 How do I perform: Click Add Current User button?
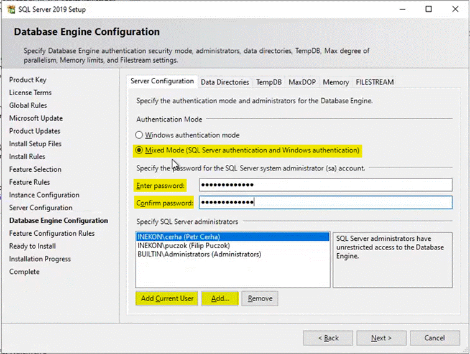pos(167,299)
